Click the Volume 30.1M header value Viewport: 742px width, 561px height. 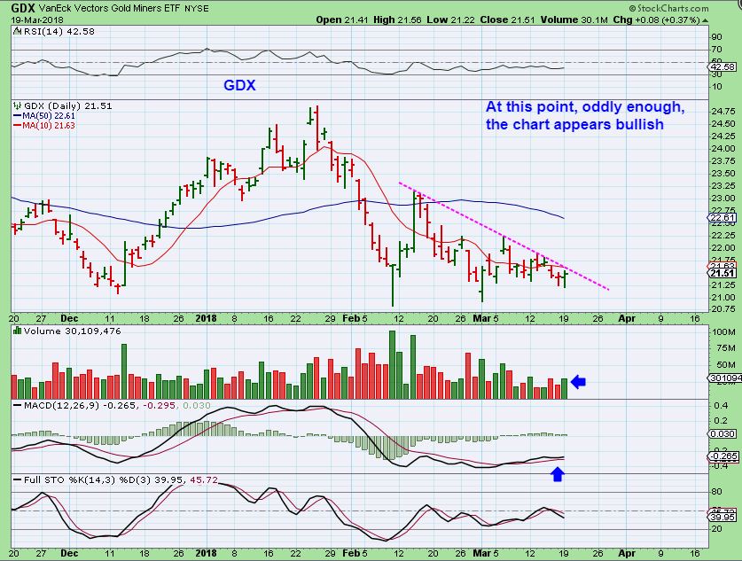[x=574, y=19]
